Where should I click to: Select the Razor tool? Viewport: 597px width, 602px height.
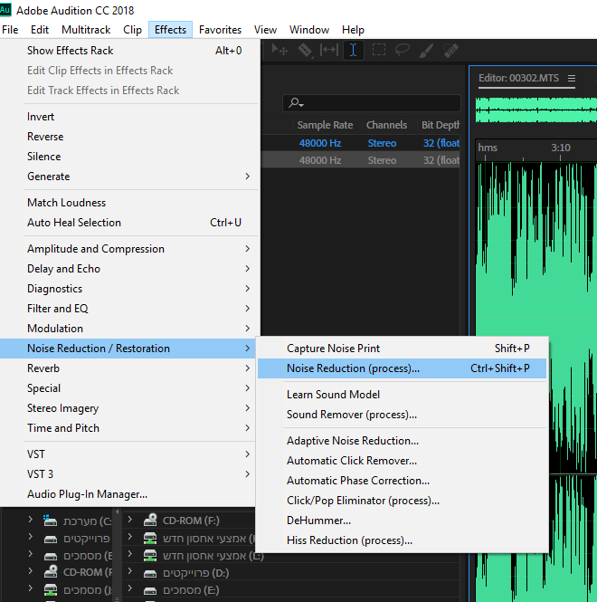[x=305, y=51]
